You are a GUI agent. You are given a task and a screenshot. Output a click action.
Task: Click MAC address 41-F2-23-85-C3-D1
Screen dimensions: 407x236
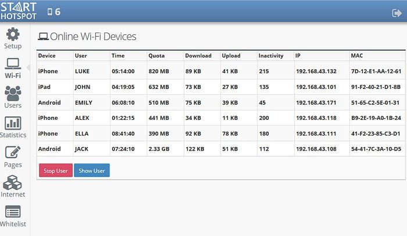click(x=376, y=134)
